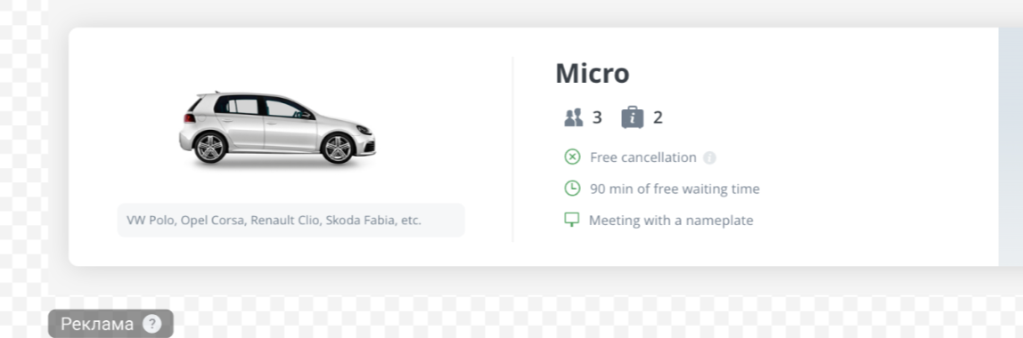The width and height of the screenshot is (1023, 338).
Task: Click the Free cancellation text
Action: [x=643, y=157]
